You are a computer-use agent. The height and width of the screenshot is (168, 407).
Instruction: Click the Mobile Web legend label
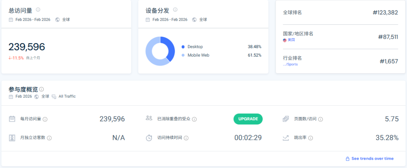click(198, 55)
